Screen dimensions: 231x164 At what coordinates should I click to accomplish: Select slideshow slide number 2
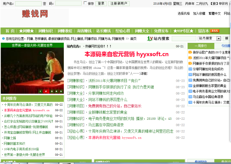(x=46, y=91)
